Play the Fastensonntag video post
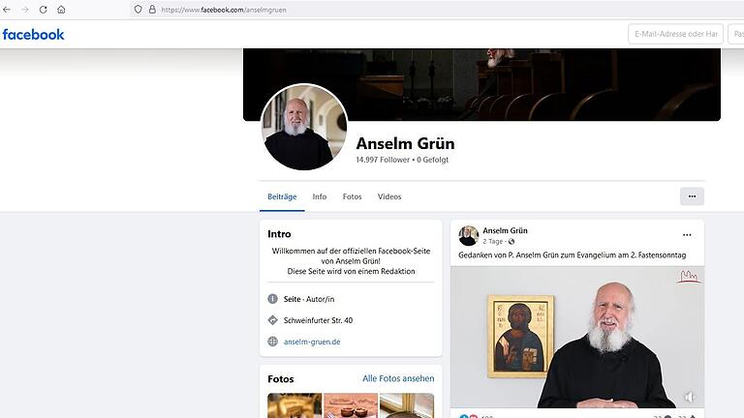 (577, 337)
